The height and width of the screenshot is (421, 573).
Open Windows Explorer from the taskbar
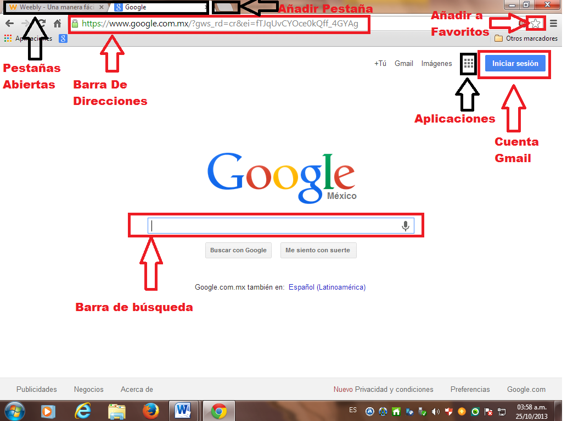pos(116,412)
